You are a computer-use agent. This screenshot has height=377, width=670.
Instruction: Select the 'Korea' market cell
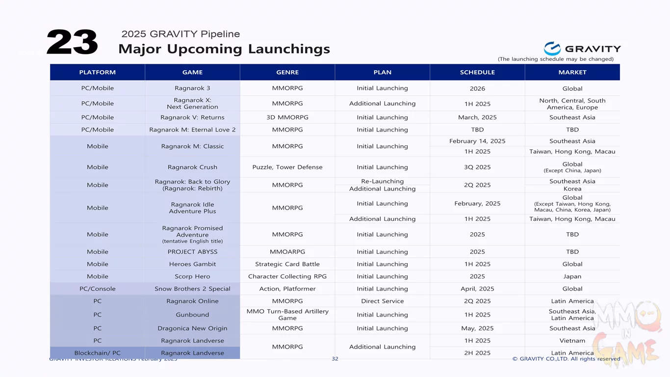(572, 188)
